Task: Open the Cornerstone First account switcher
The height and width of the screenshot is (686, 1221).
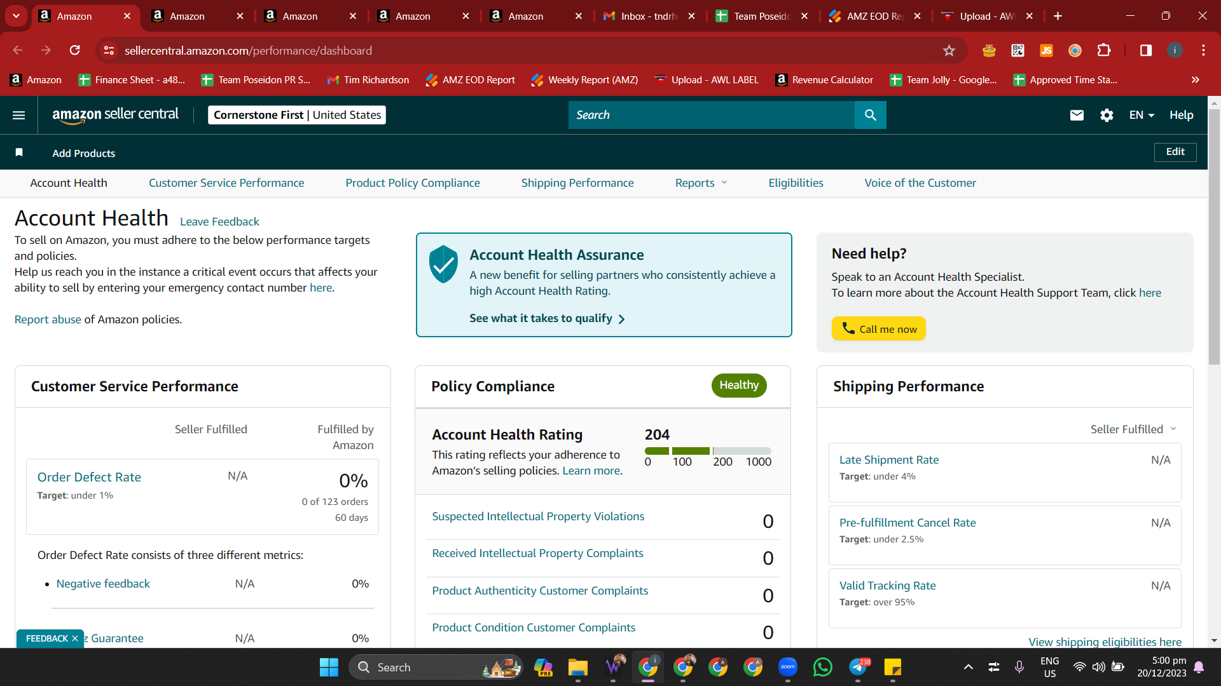Action: tap(297, 115)
